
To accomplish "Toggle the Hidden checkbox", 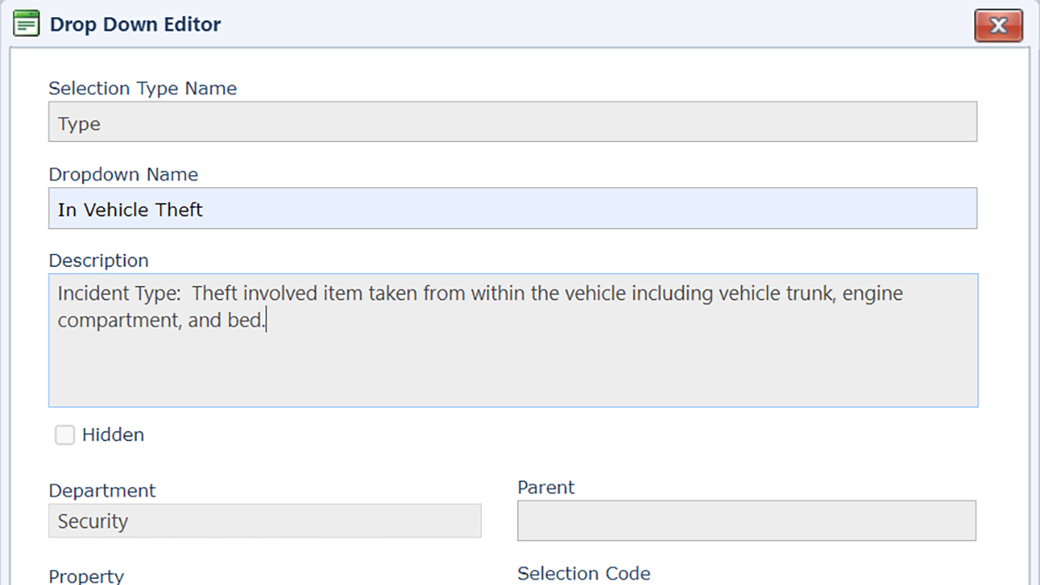I will pos(65,435).
